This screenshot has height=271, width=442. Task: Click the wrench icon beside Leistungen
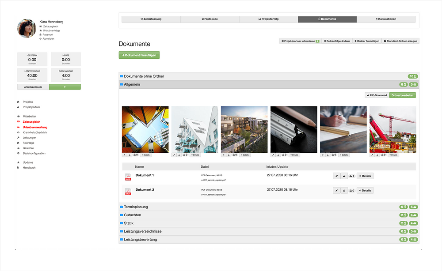[x=18, y=138]
